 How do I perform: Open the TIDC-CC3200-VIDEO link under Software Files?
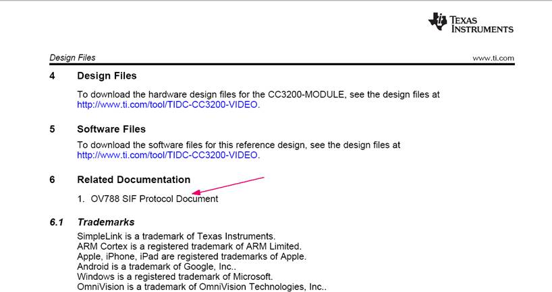coord(167,155)
